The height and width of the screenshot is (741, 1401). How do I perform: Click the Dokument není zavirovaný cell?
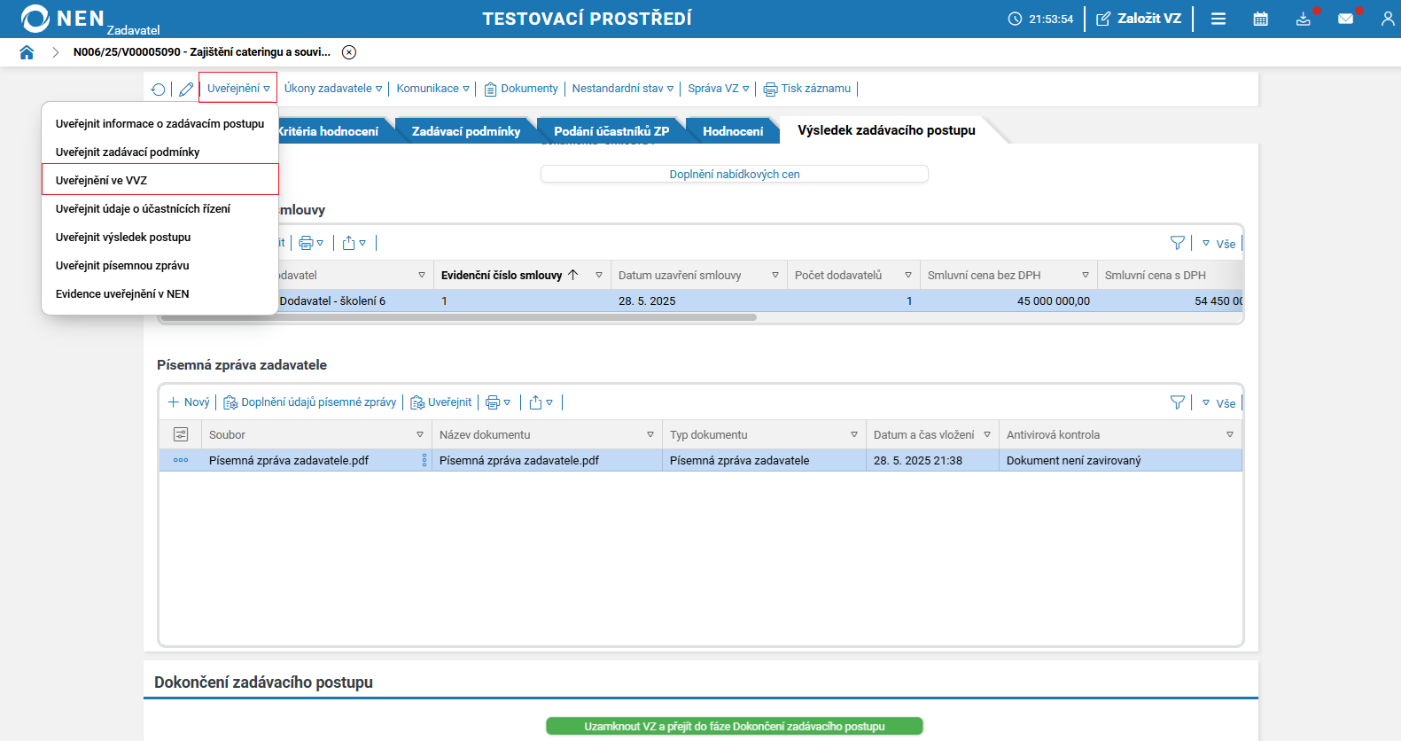tap(1120, 461)
